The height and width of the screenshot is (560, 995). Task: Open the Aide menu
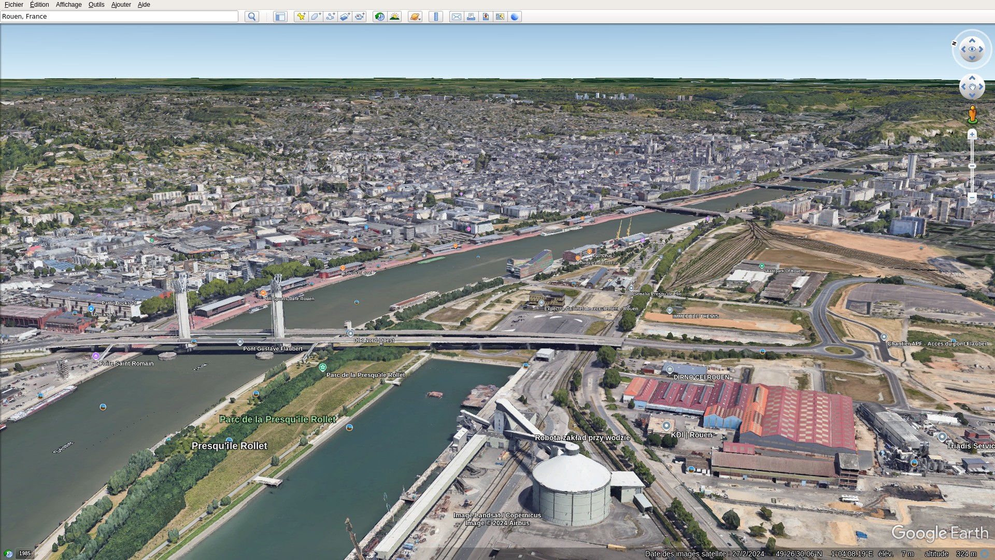point(144,5)
